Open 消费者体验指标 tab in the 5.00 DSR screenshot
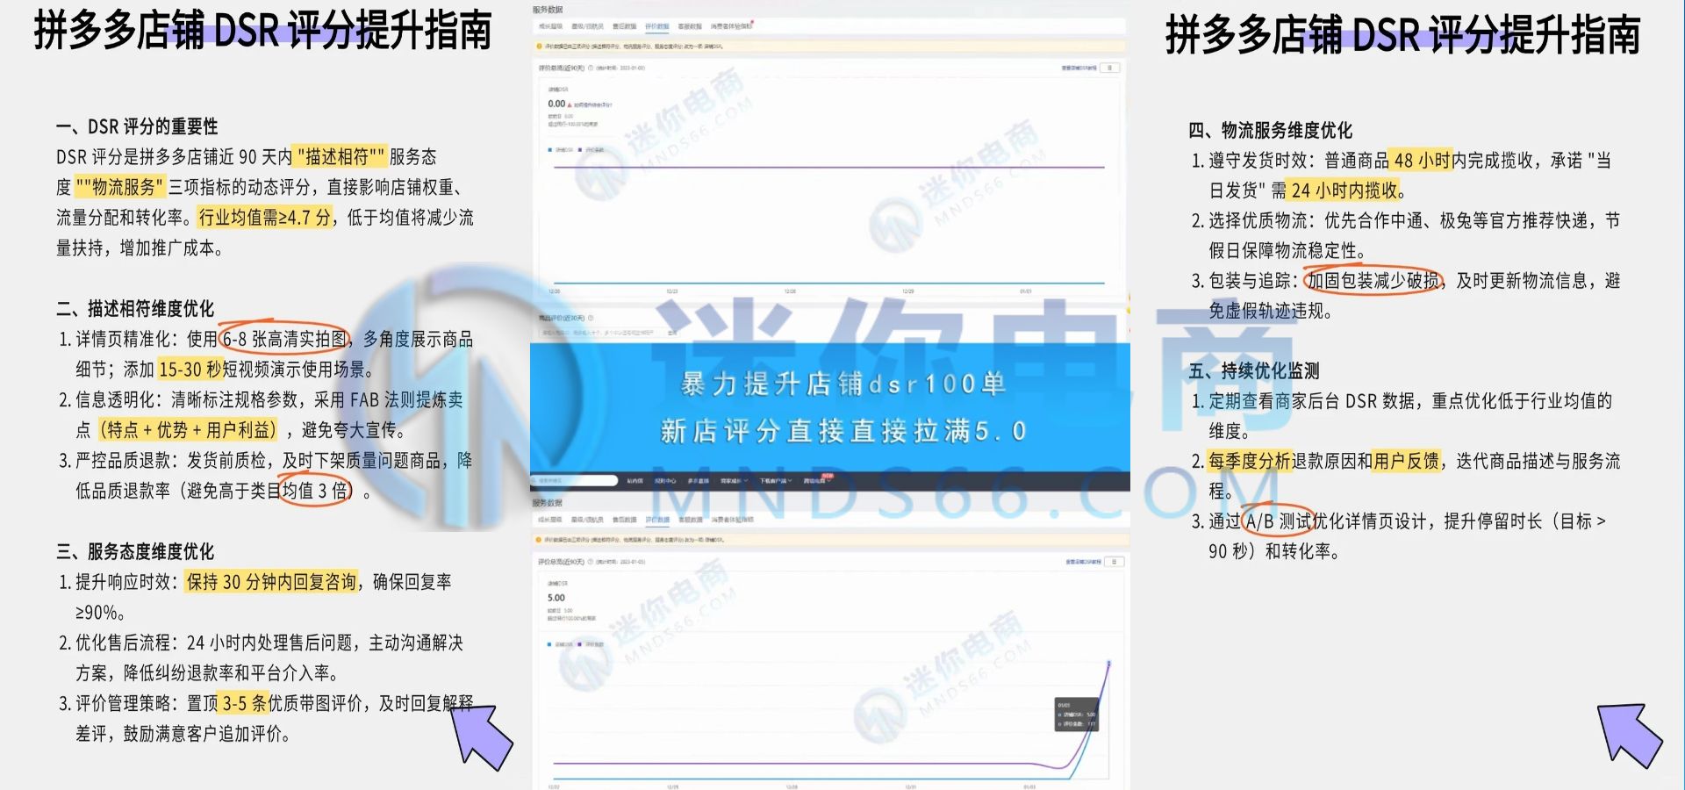The image size is (1685, 790). pyautogui.click(x=732, y=521)
